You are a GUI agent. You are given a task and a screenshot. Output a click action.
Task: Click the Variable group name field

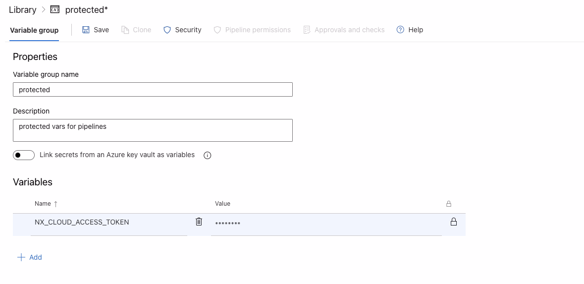153,90
